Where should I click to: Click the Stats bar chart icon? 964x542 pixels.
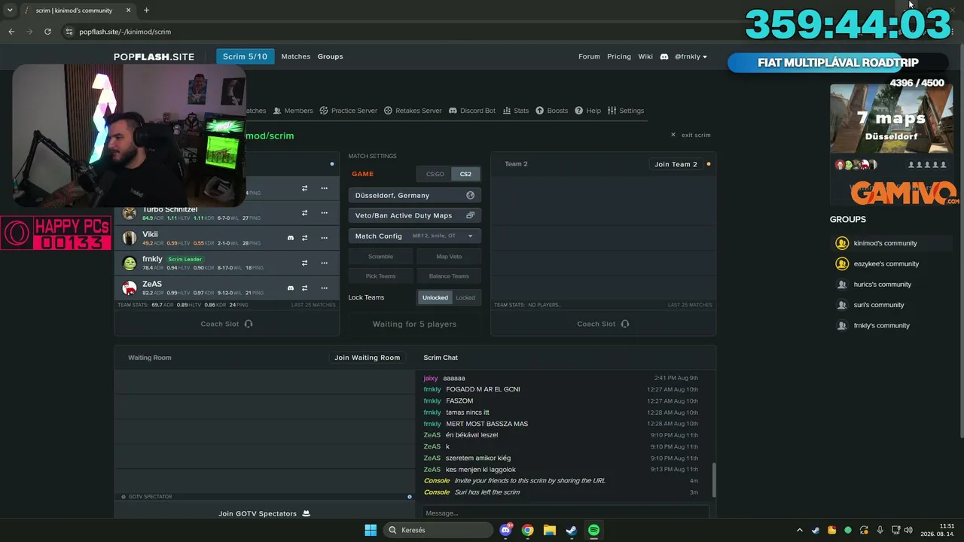(x=507, y=111)
